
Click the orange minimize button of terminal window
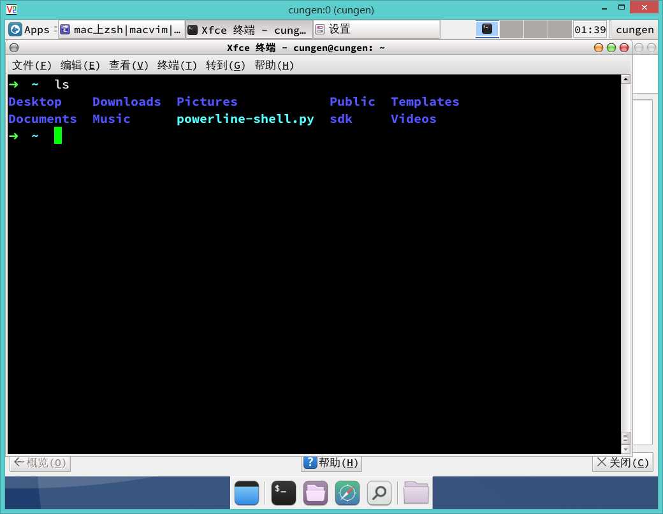(x=599, y=48)
